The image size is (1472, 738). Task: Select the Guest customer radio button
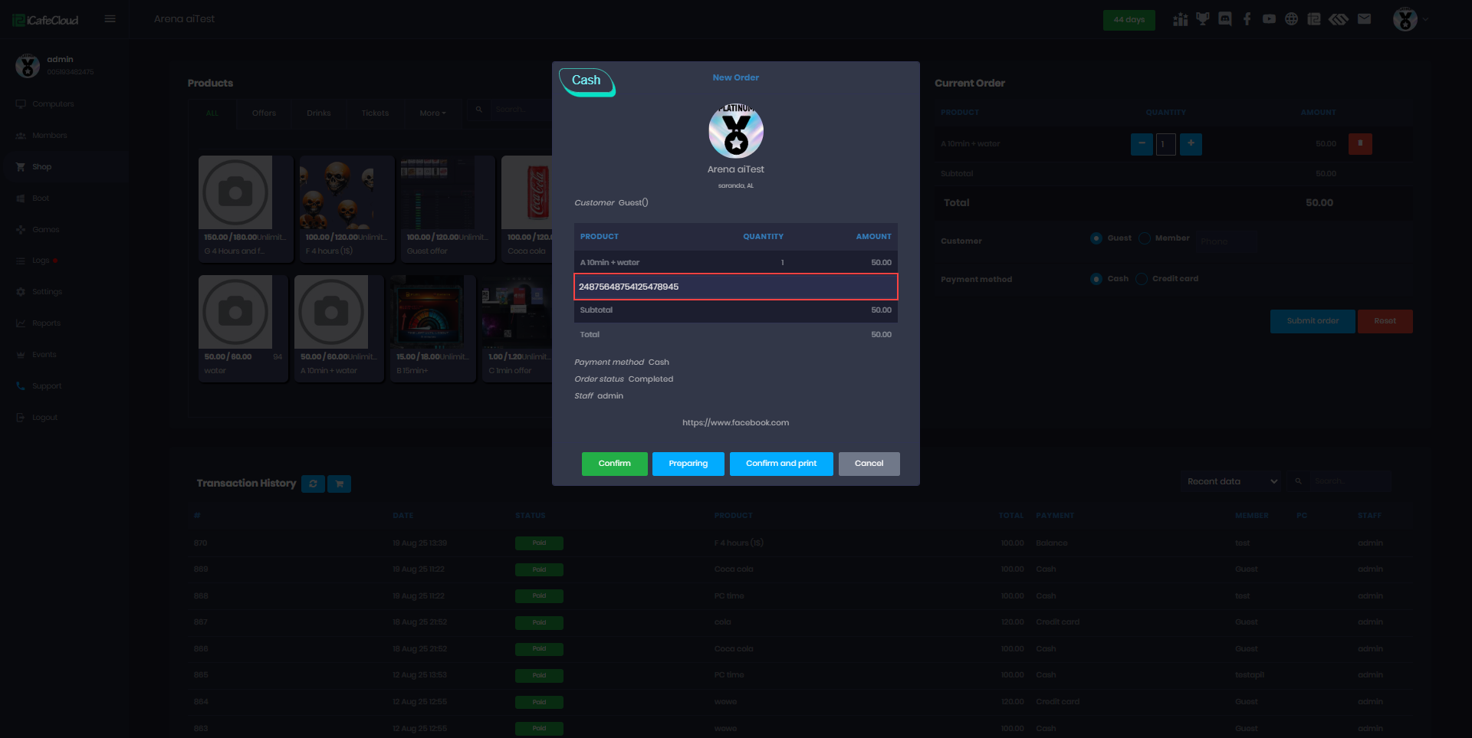click(1096, 238)
